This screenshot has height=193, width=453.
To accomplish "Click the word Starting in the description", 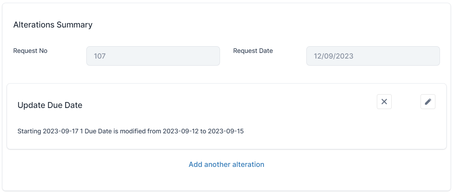I will click(29, 131).
